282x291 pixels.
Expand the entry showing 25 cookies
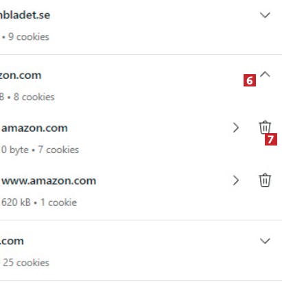265,241
